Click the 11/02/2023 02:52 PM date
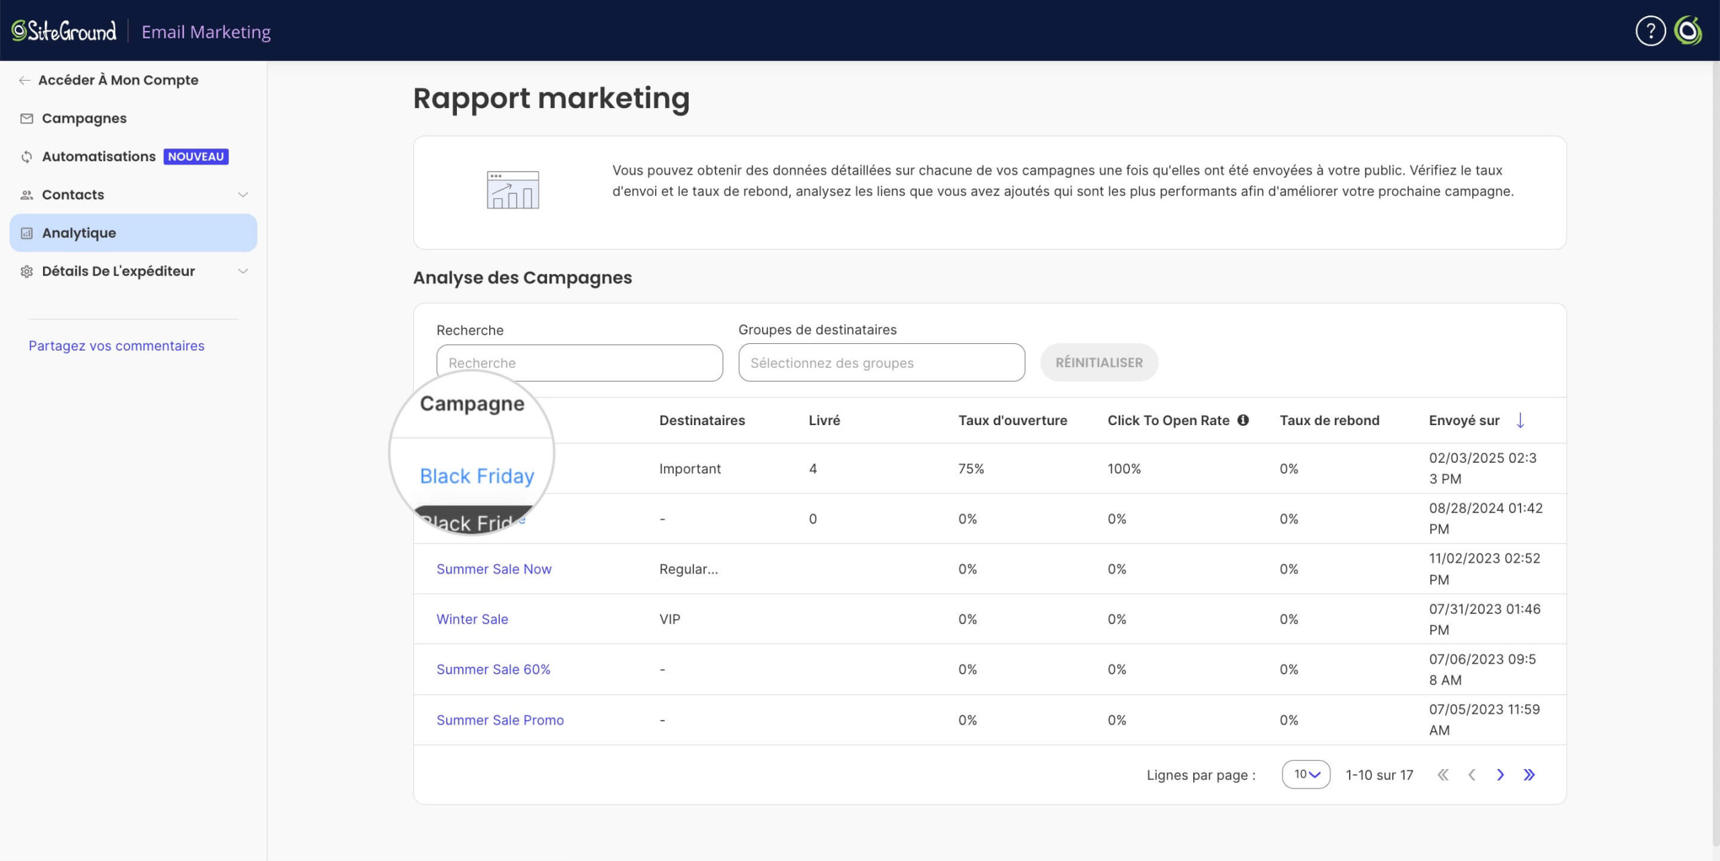This screenshot has width=1720, height=861. click(x=1485, y=569)
